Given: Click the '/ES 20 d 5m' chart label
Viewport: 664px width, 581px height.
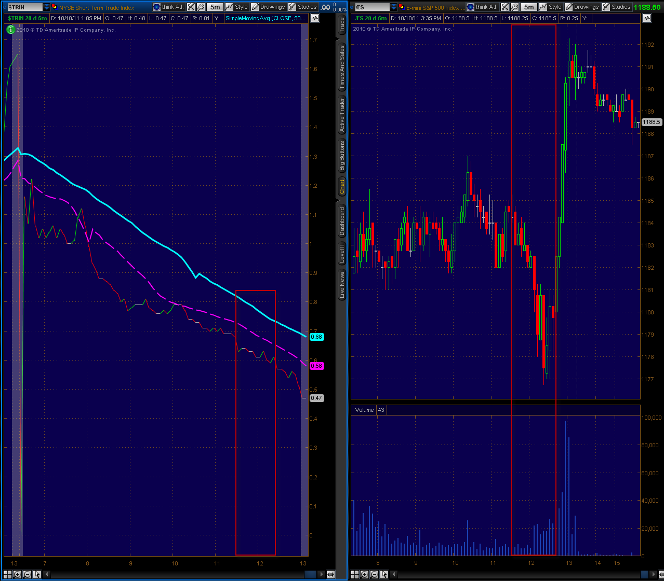Looking at the screenshot, I should click(x=371, y=18).
